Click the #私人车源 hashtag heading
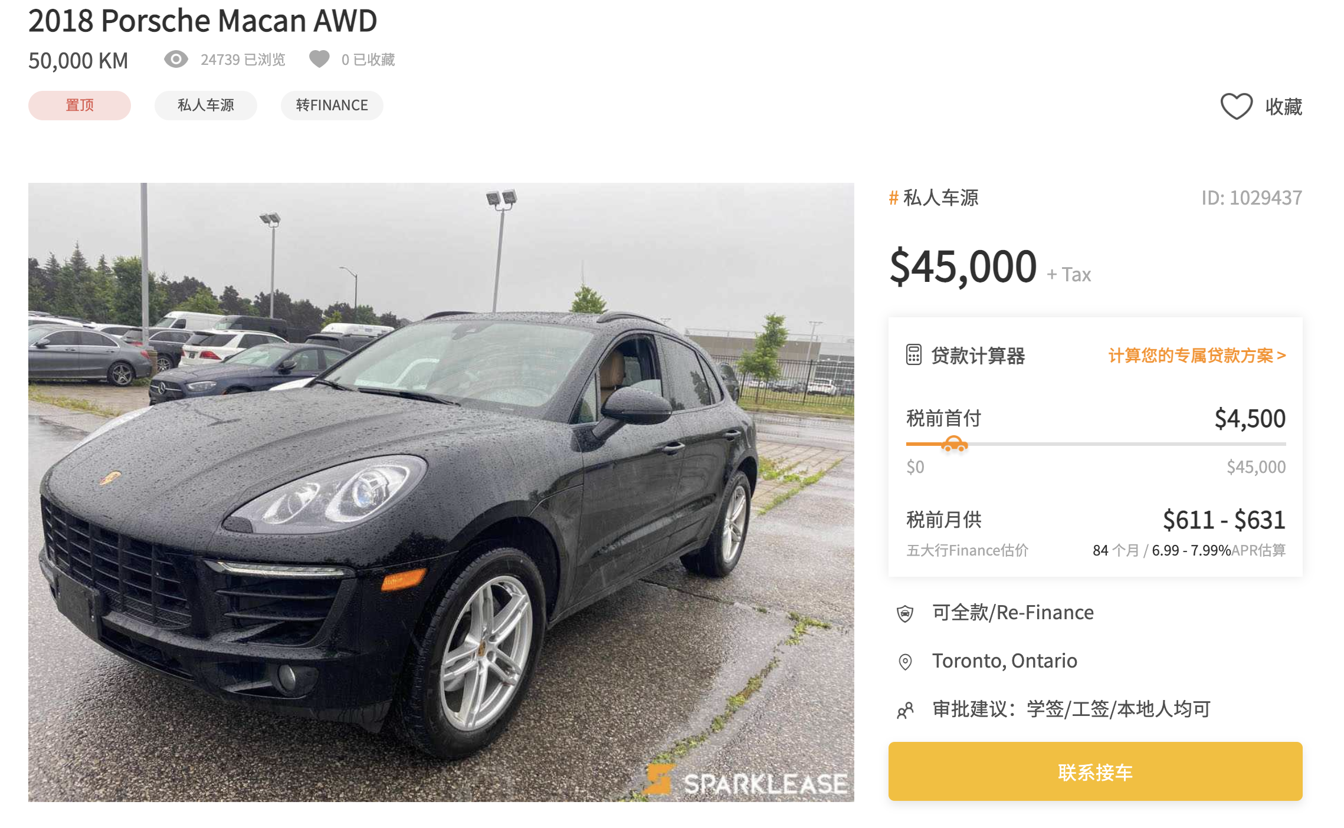Image resolution: width=1344 pixels, height=828 pixels. [x=933, y=198]
